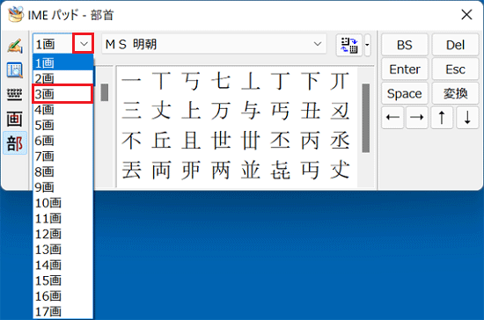Insert the character 且
The width and height of the screenshot is (484, 320).
click(191, 141)
